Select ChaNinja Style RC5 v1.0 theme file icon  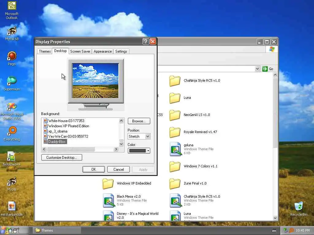(x=176, y=200)
